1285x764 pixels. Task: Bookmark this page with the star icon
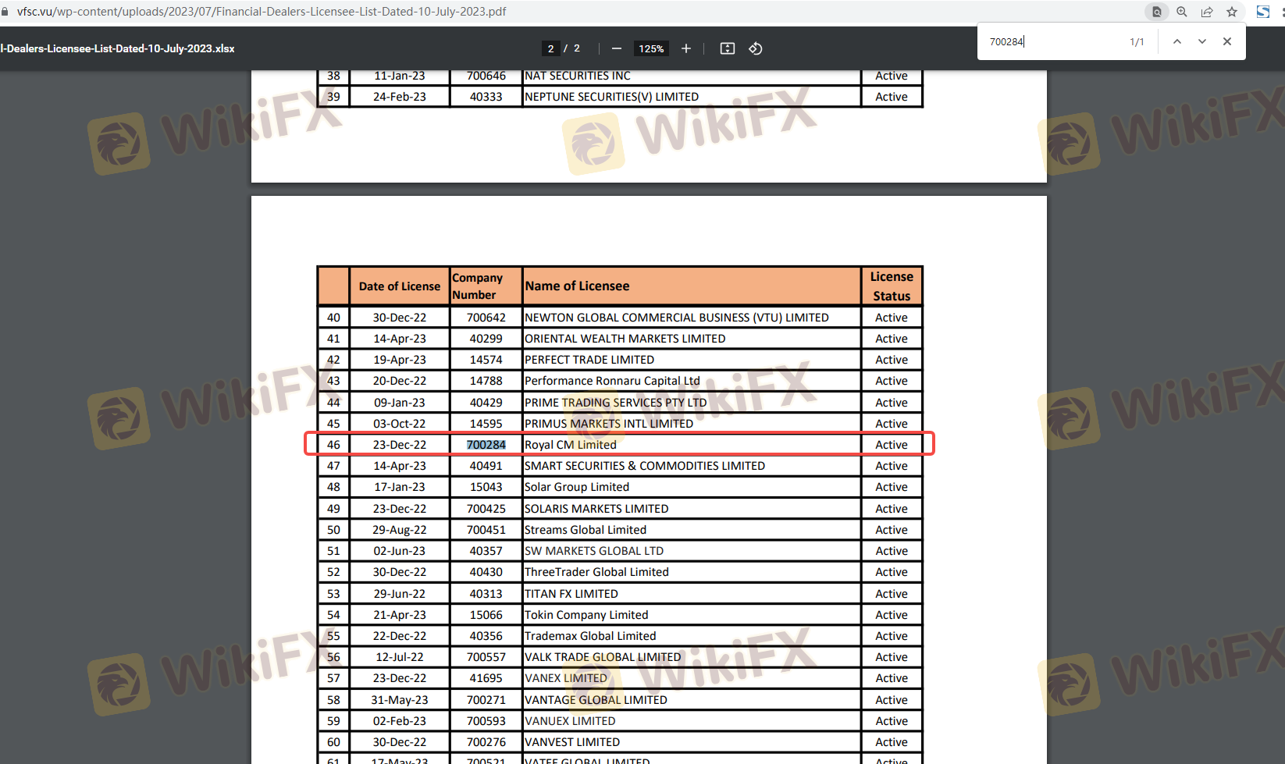point(1232,12)
